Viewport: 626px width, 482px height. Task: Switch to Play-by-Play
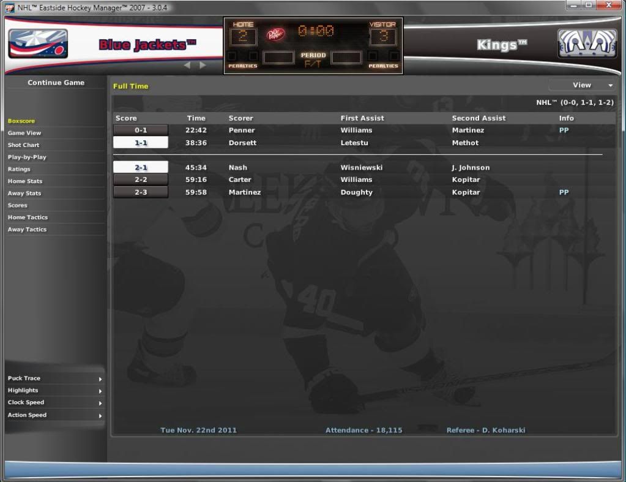(27, 157)
